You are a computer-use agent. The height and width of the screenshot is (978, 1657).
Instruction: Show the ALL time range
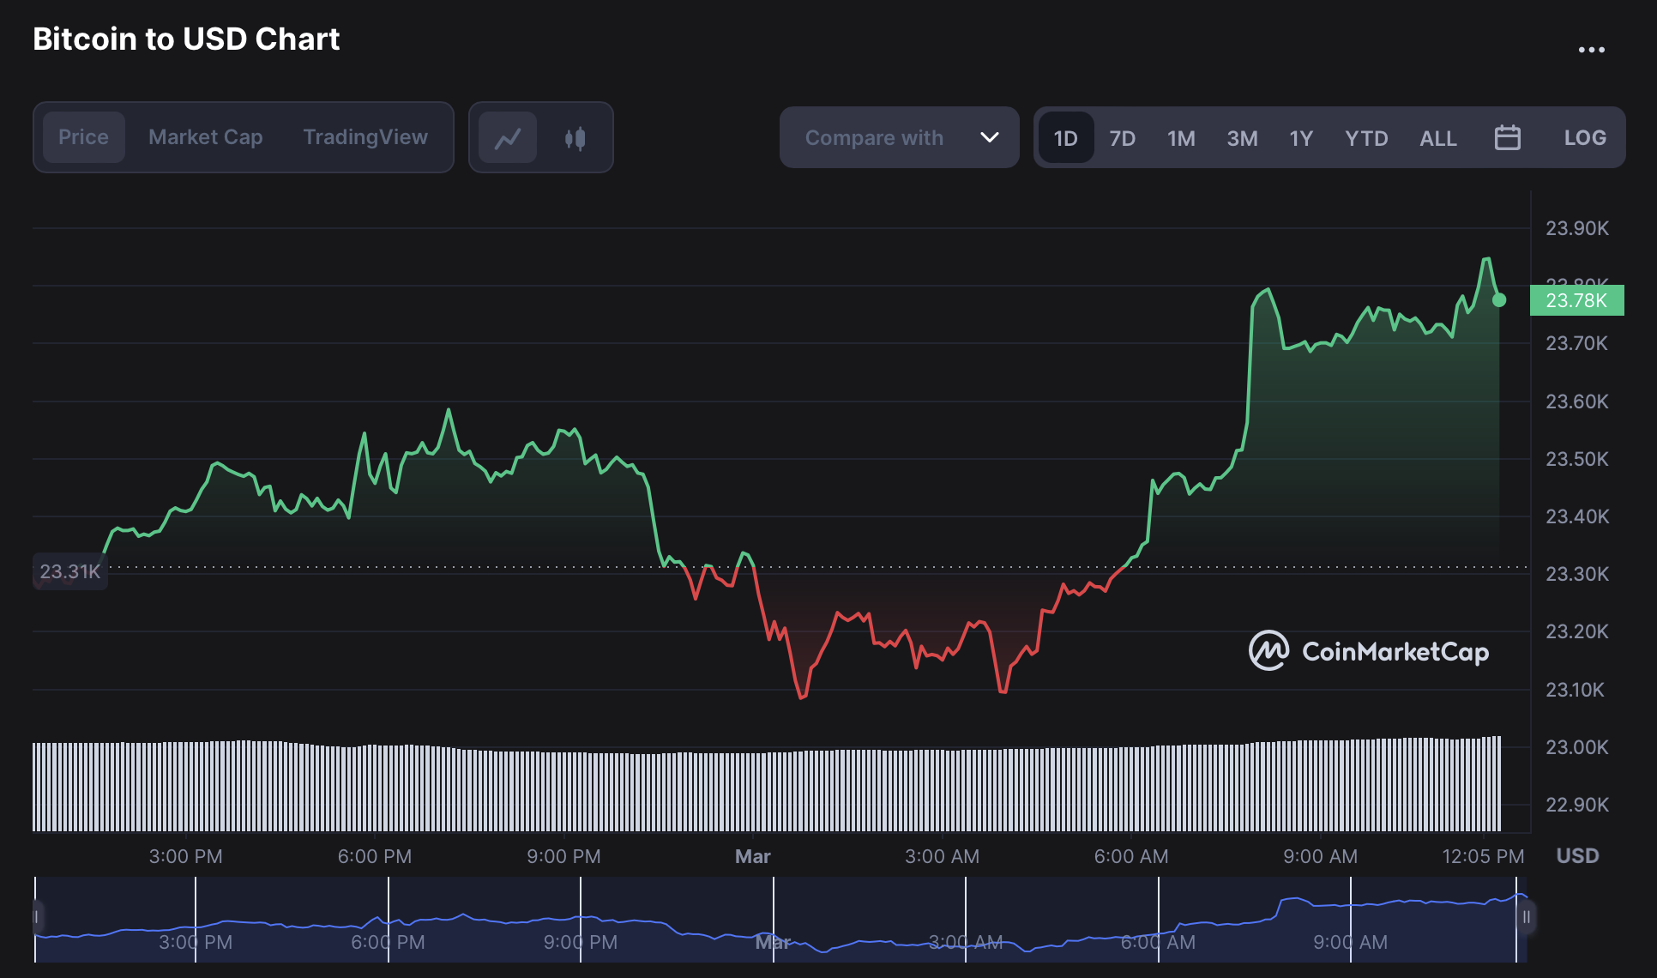[x=1437, y=138]
